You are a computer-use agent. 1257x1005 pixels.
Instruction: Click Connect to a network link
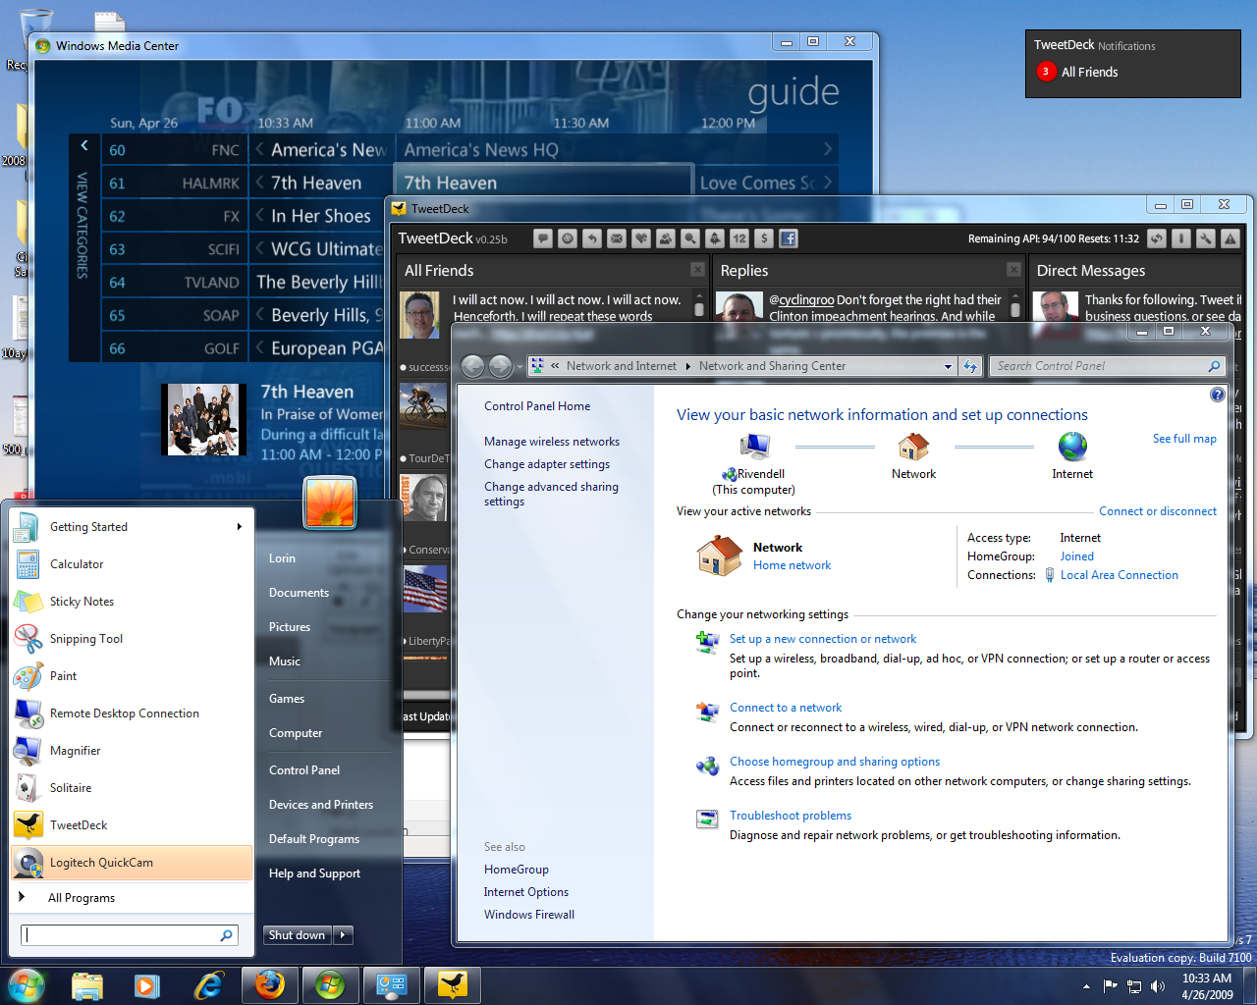pos(786,708)
